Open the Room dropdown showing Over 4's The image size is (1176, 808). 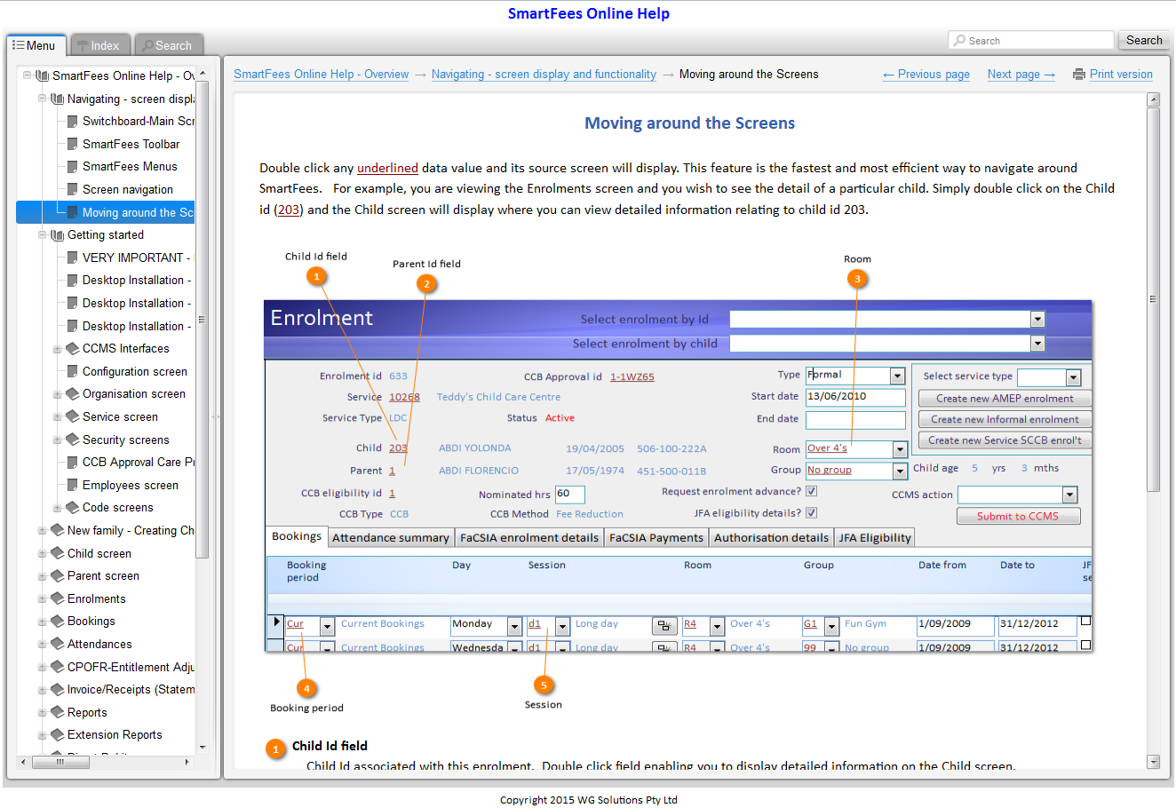[x=900, y=449]
